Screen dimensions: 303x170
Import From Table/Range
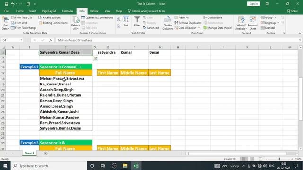coord(24,28)
